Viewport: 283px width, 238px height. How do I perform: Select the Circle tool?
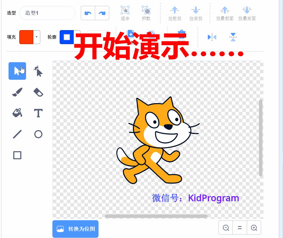(38, 134)
